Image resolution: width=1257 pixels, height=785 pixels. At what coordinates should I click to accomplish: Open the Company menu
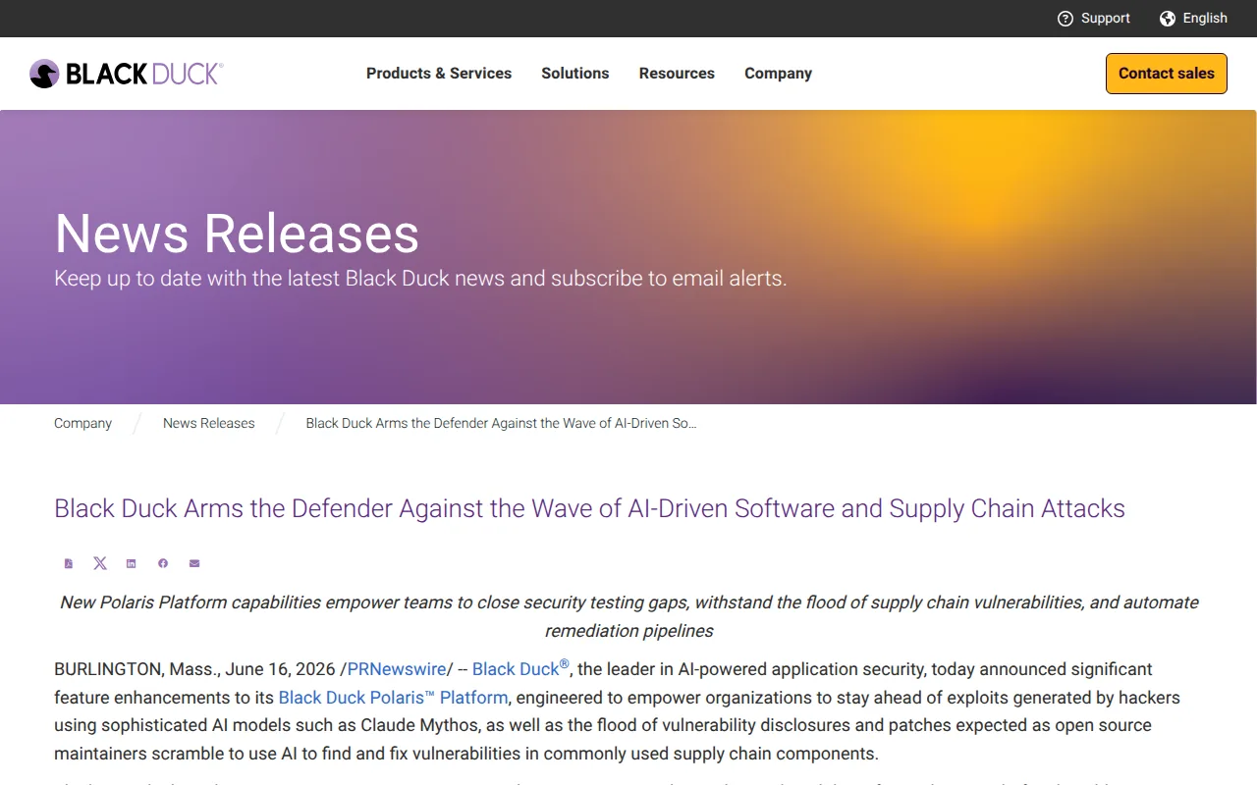(778, 74)
